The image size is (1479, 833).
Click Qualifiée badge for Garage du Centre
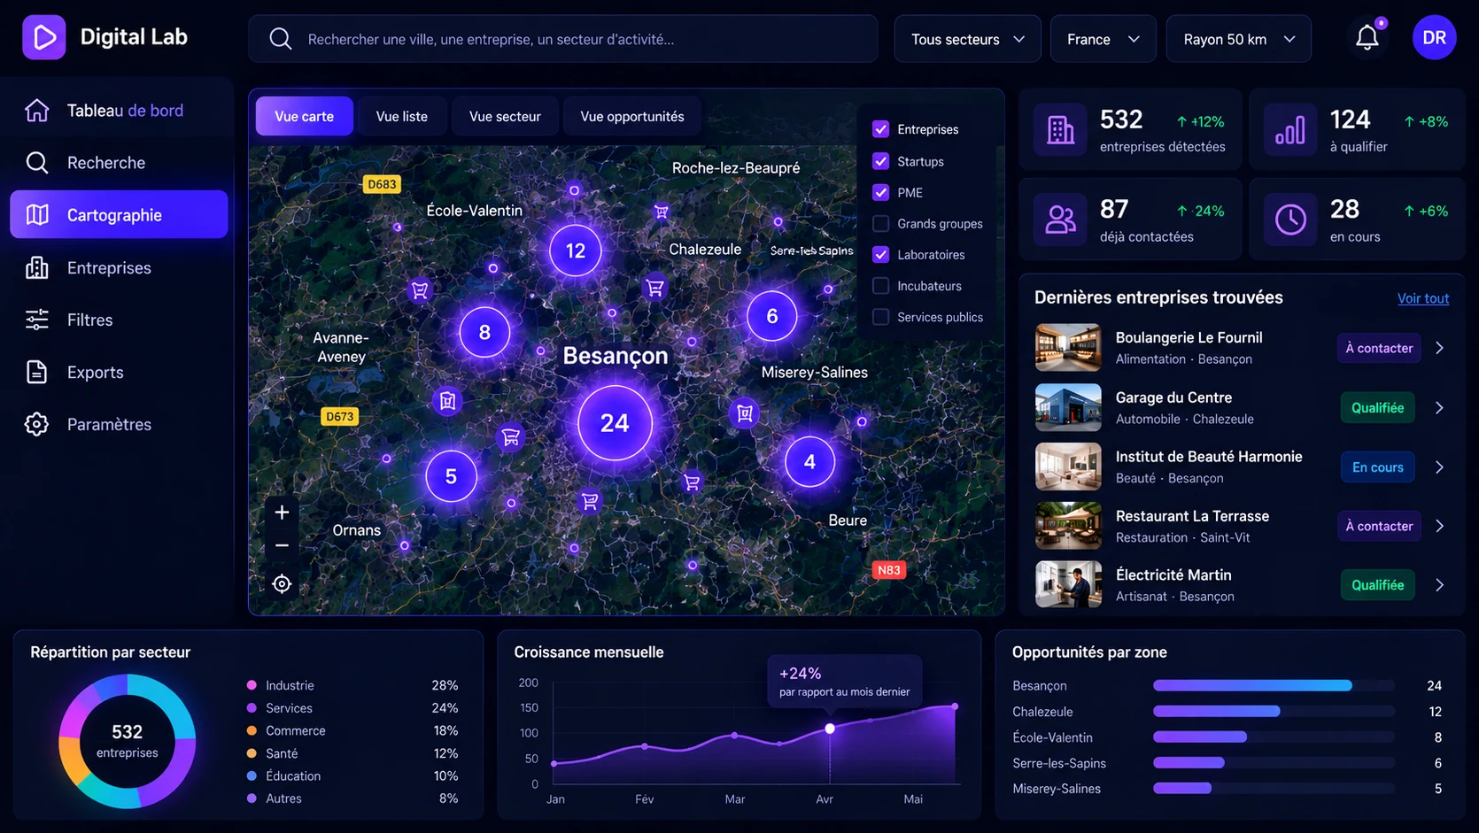[x=1377, y=408]
